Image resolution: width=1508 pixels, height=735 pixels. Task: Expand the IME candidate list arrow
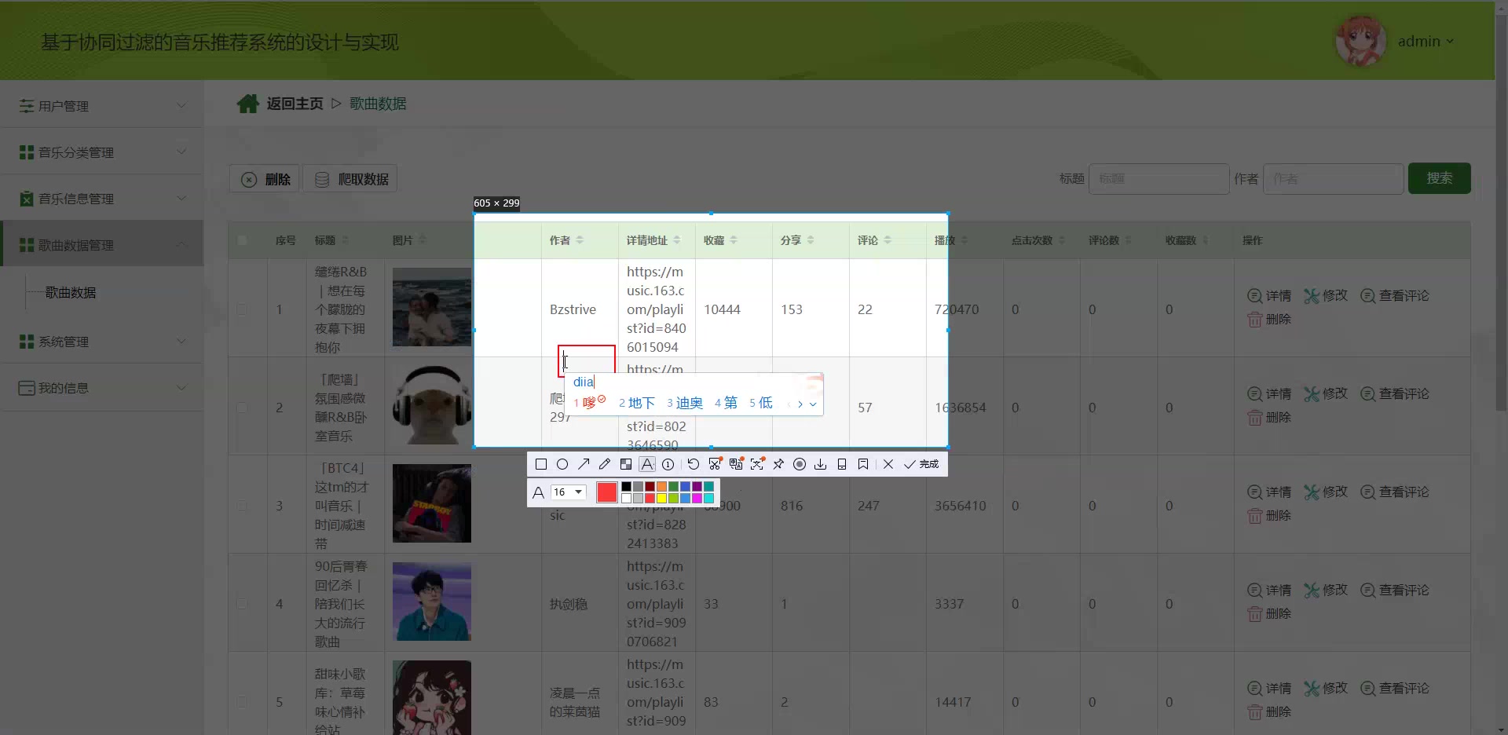[x=813, y=404]
